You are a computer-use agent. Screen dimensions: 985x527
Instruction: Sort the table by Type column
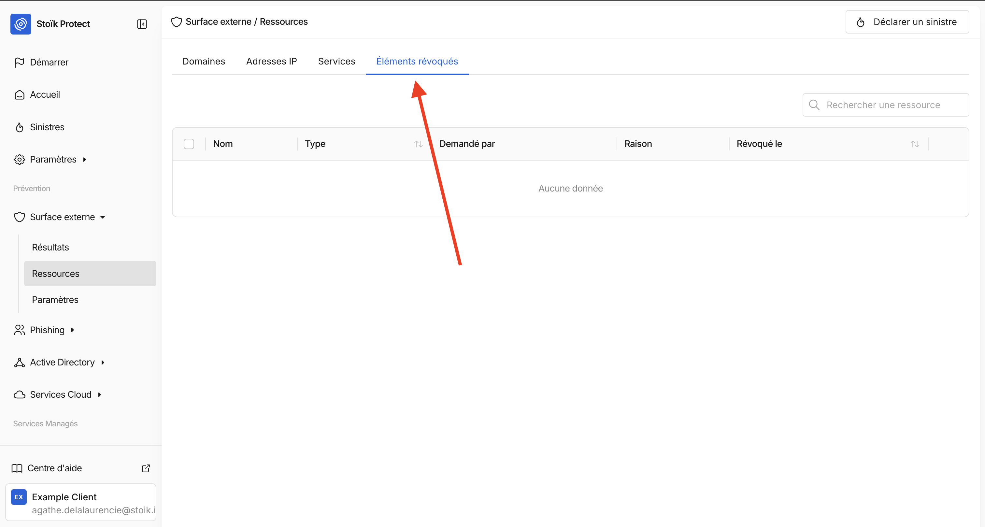click(418, 144)
